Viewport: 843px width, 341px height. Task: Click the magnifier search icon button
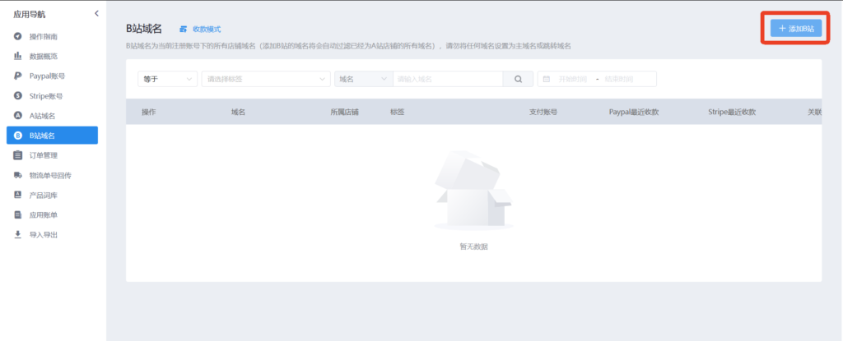pos(518,79)
